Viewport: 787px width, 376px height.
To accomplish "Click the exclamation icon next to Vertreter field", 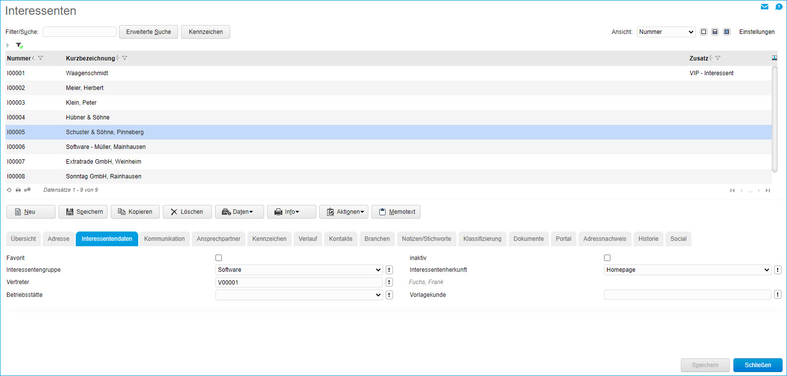I will coord(389,282).
